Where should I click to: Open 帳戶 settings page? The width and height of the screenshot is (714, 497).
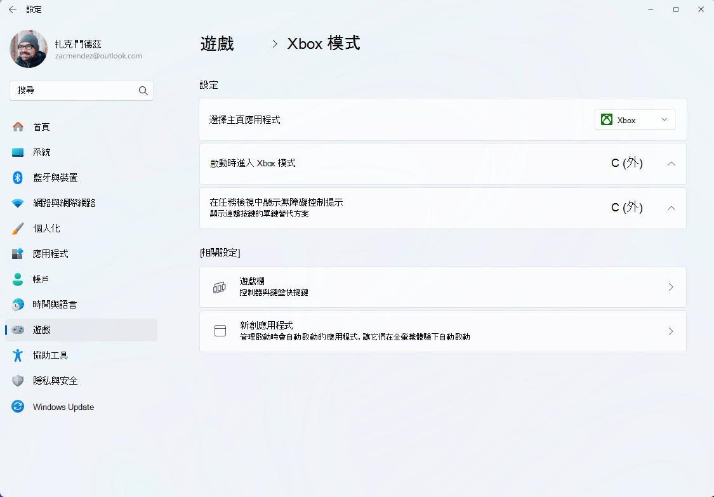(x=81, y=279)
